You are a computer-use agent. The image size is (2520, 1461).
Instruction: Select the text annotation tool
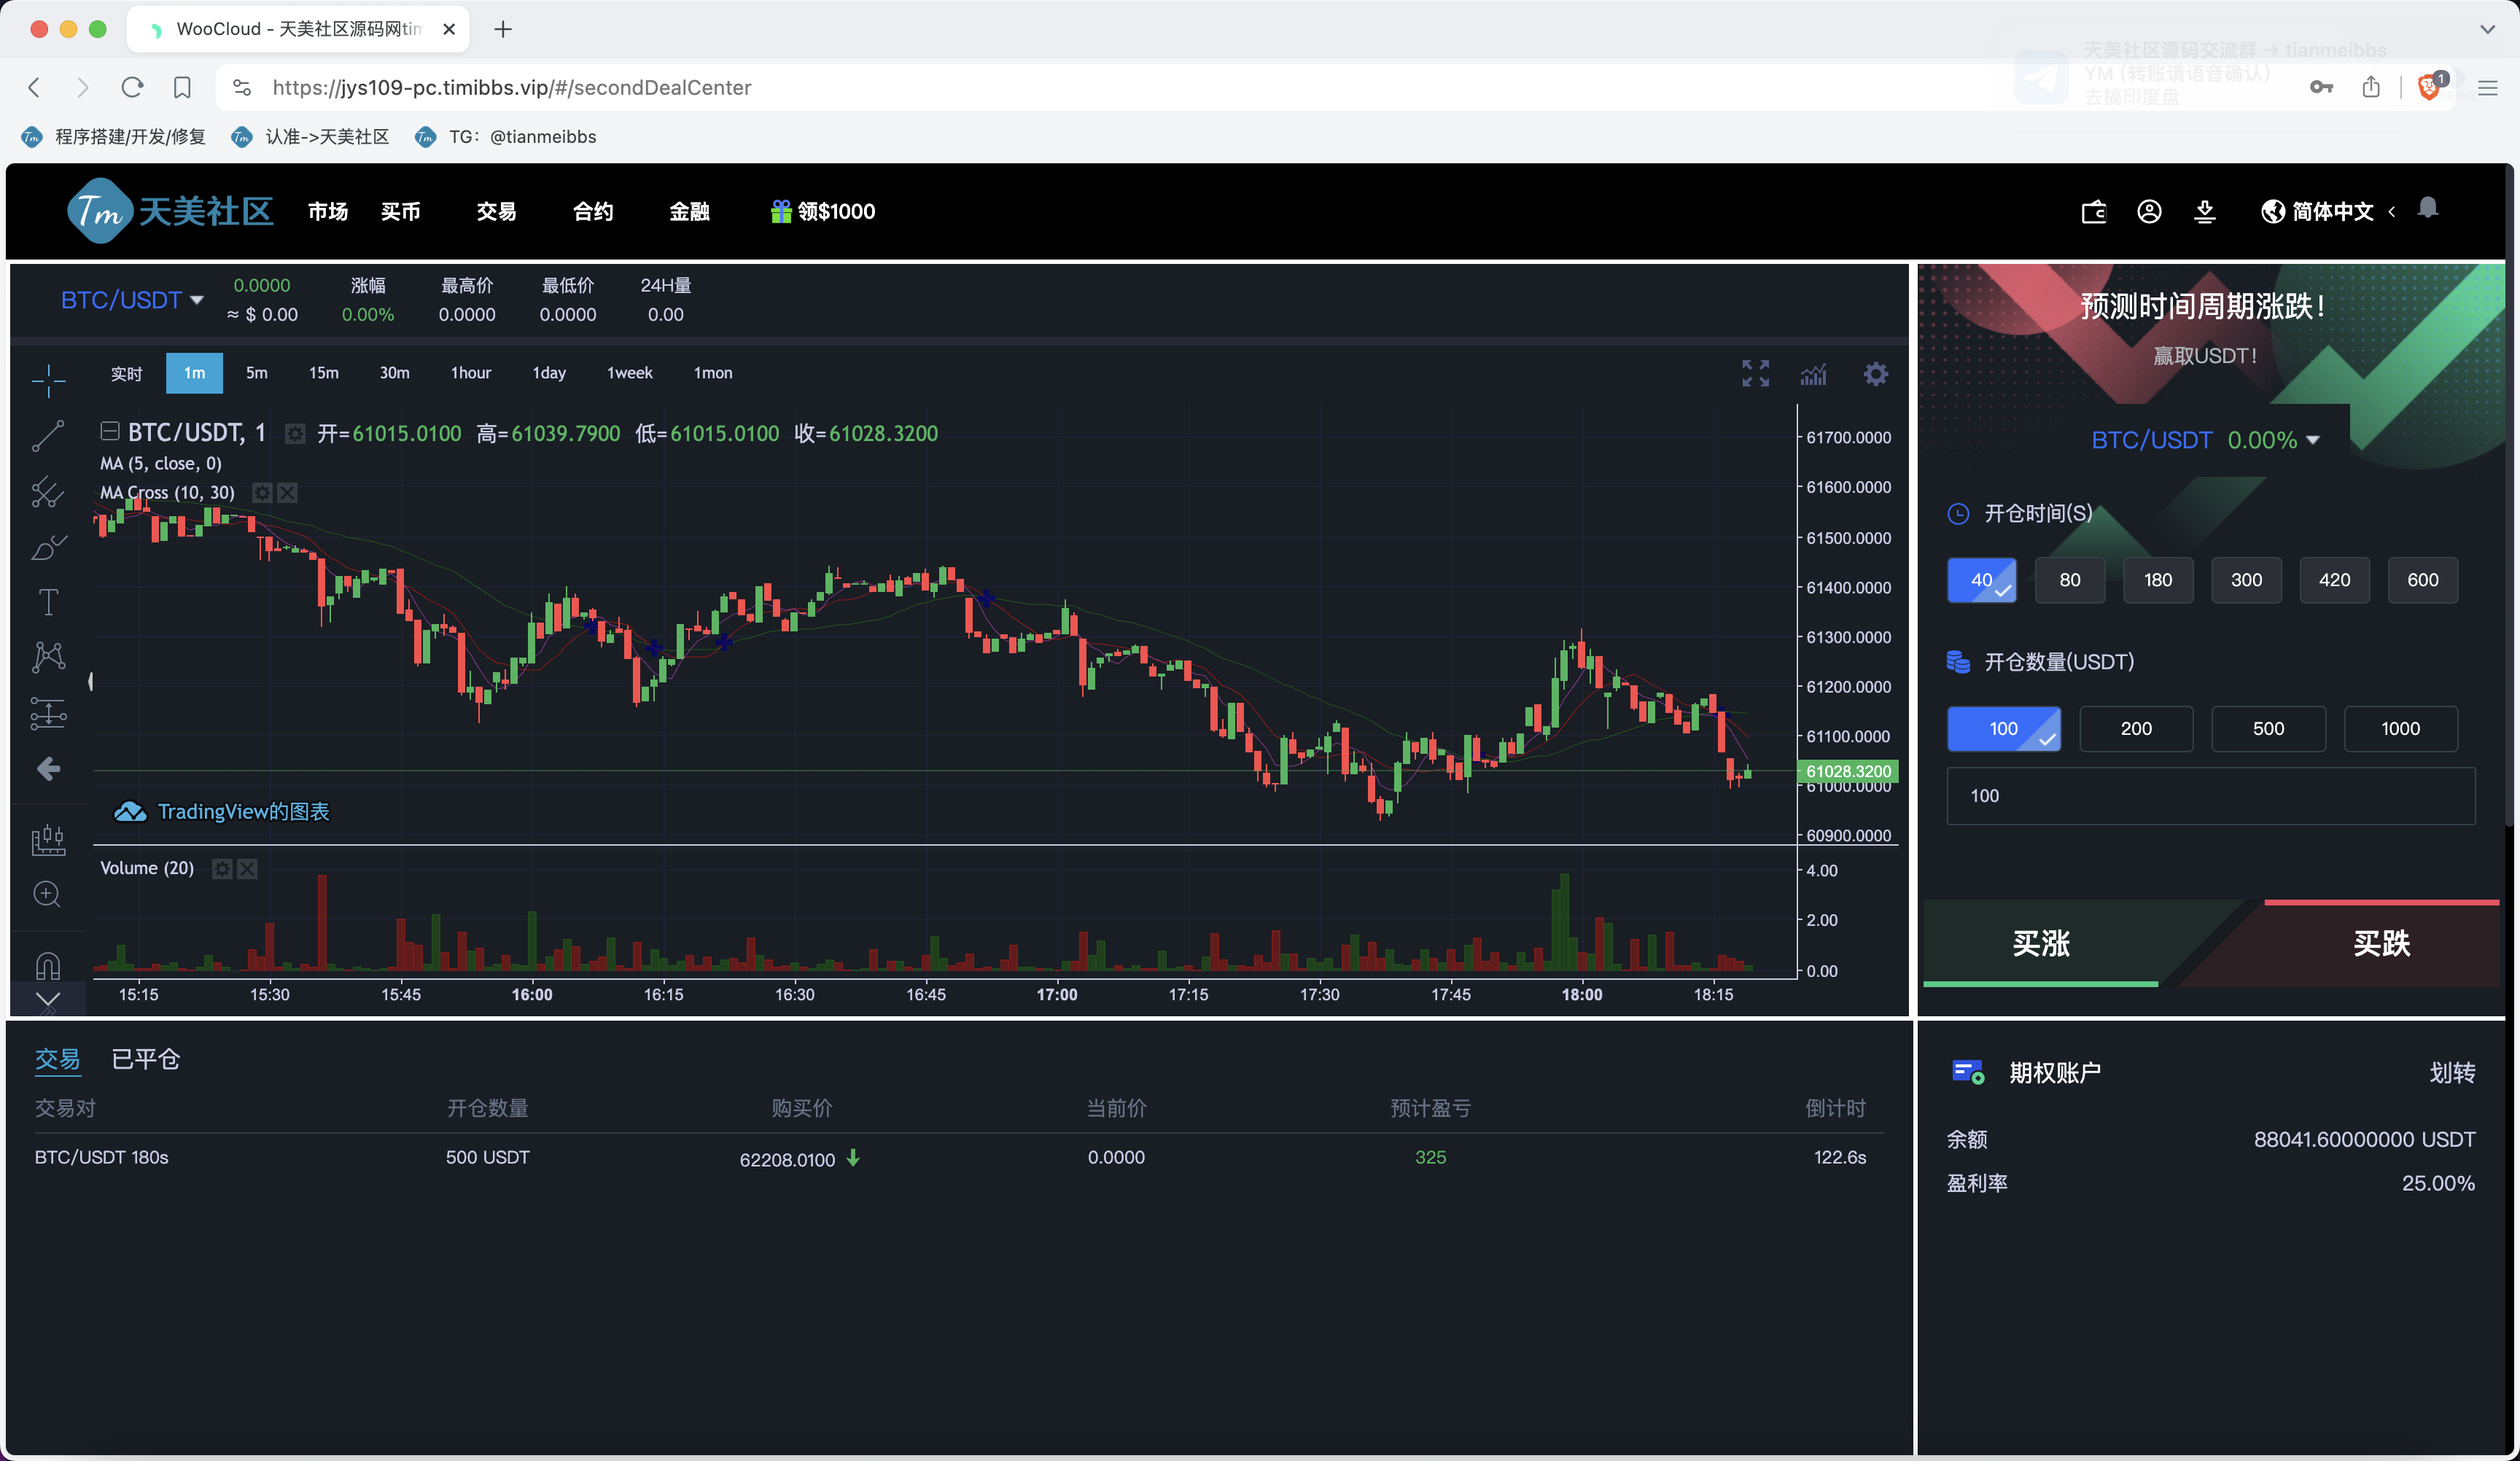(x=48, y=602)
